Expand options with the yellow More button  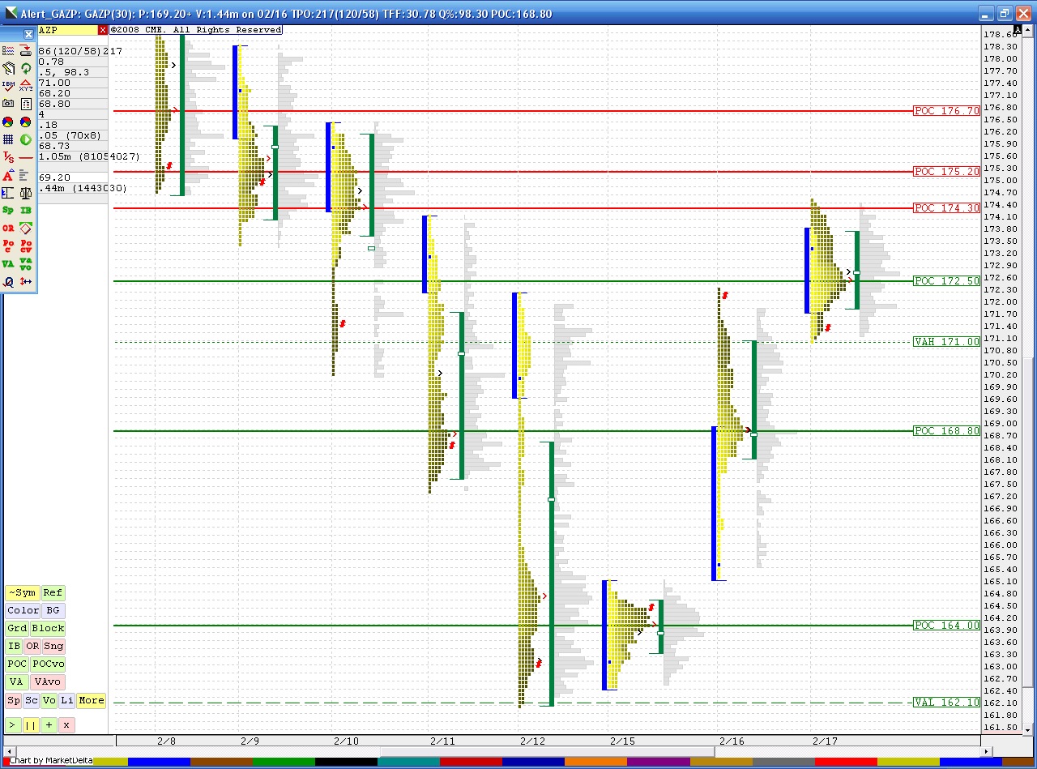pos(92,700)
